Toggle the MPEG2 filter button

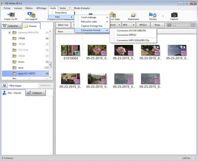(x=143, y=25)
